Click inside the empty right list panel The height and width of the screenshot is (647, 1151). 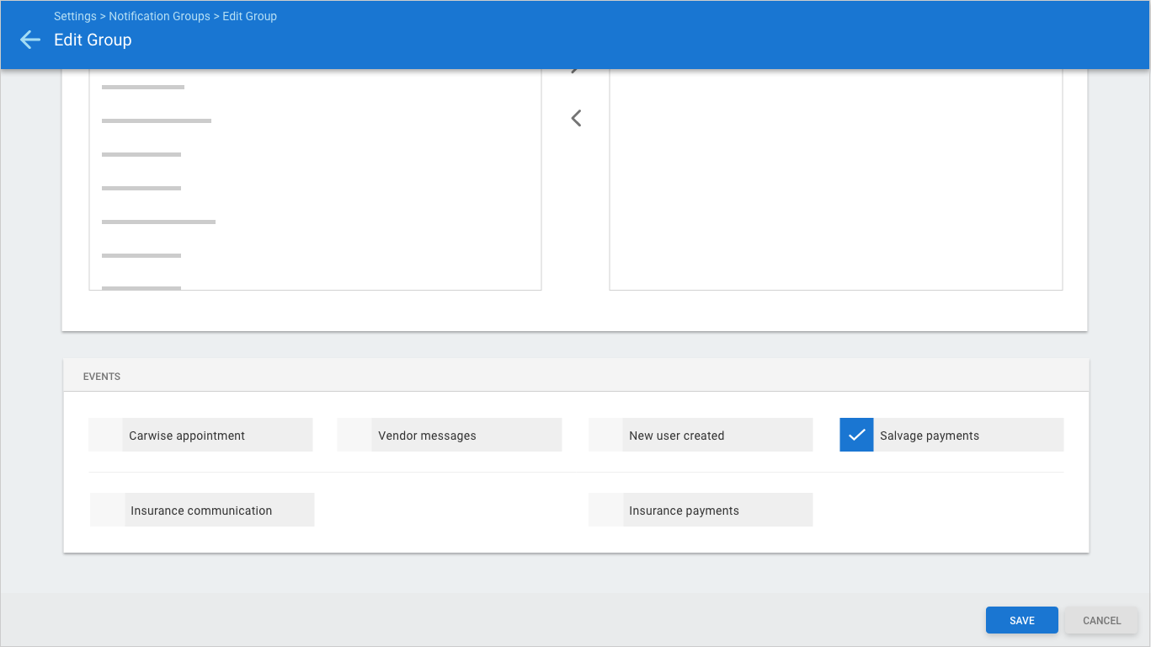tap(835, 185)
